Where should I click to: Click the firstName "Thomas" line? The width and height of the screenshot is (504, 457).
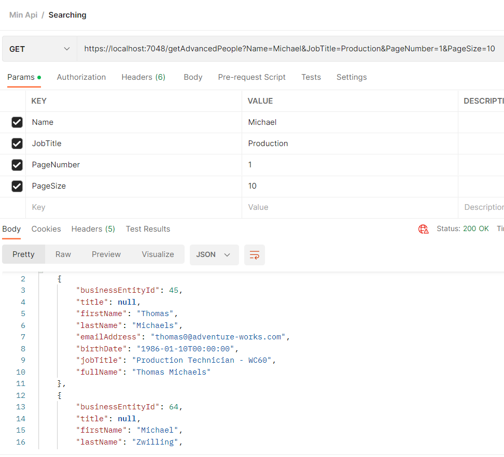[127, 314]
